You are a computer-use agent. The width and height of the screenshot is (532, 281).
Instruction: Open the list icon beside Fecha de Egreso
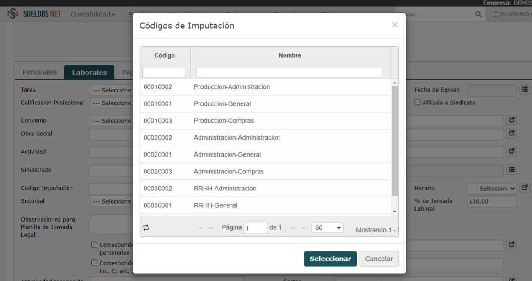click(x=525, y=90)
